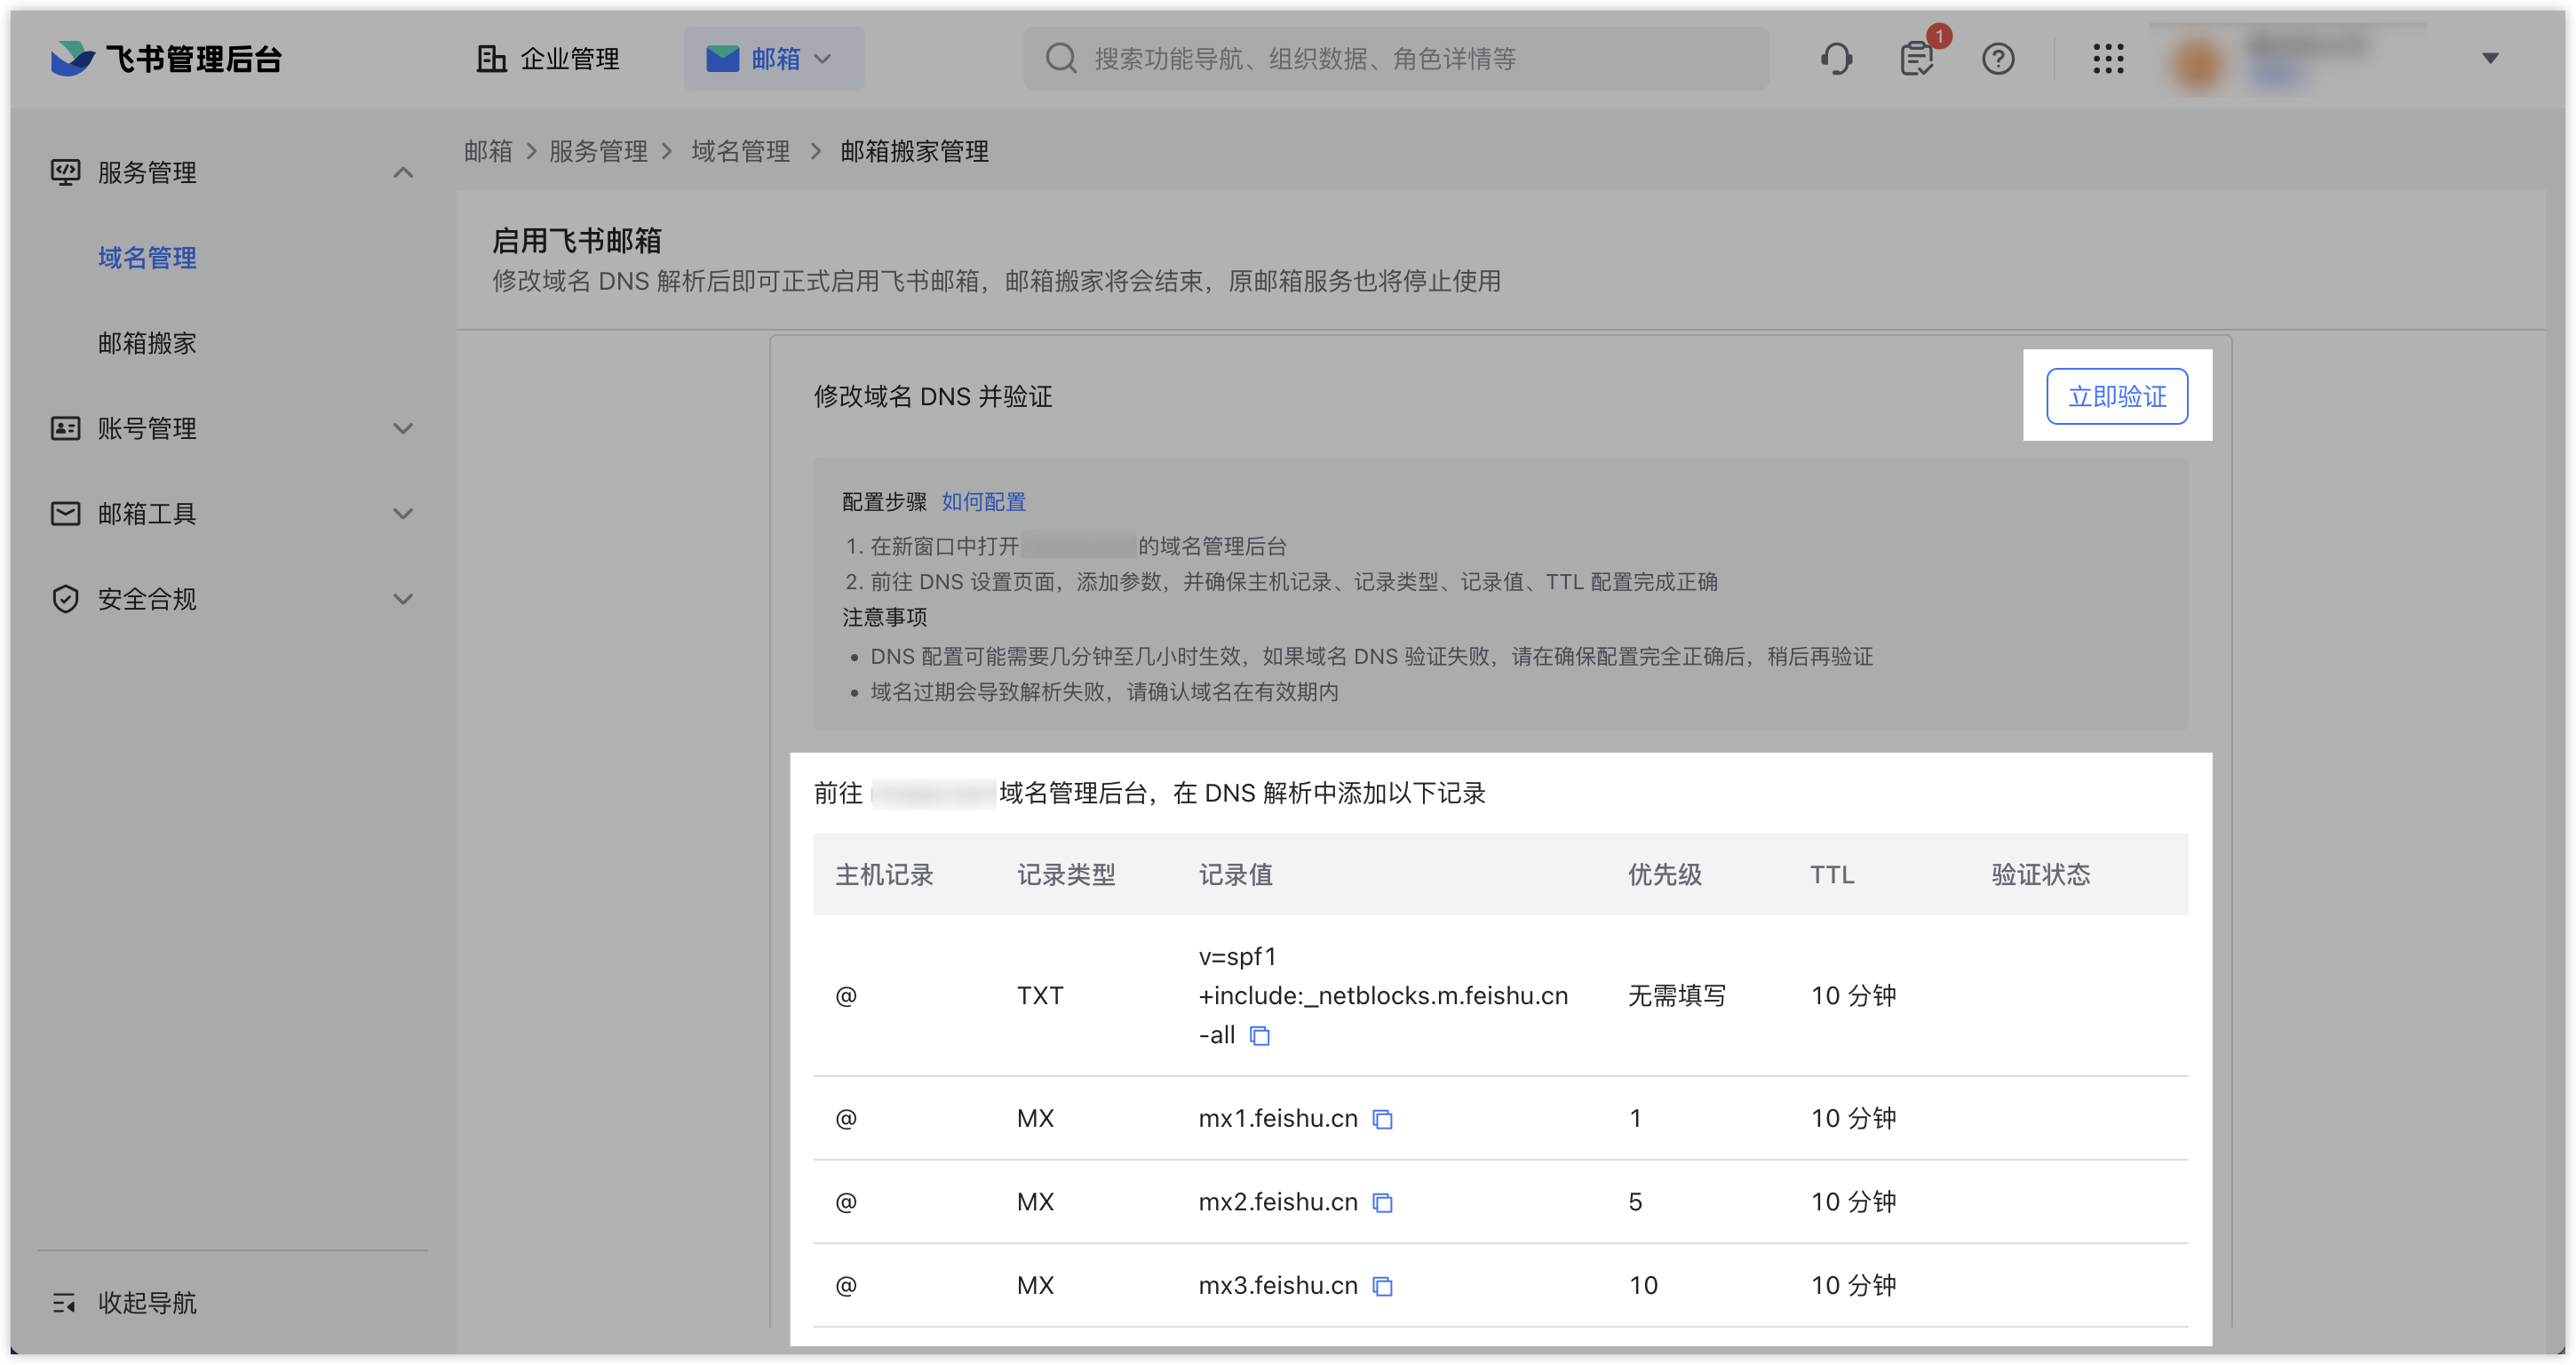The width and height of the screenshot is (2576, 1365).
Task: Expand the 账号管理 sidebar section
Action: tap(402, 428)
